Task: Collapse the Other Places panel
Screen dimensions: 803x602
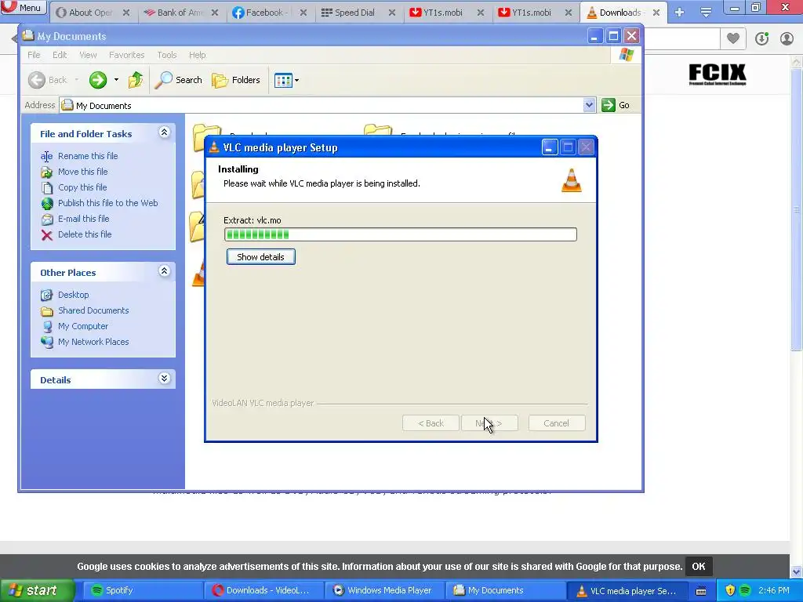Action: coord(164,271)
